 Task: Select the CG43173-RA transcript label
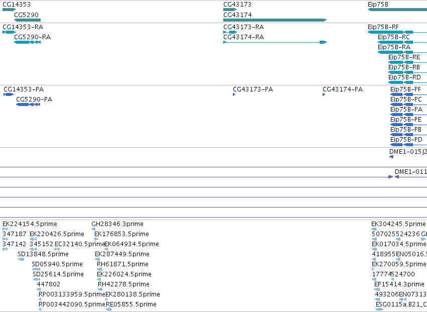pyautogui.click(x=243, y=27)
